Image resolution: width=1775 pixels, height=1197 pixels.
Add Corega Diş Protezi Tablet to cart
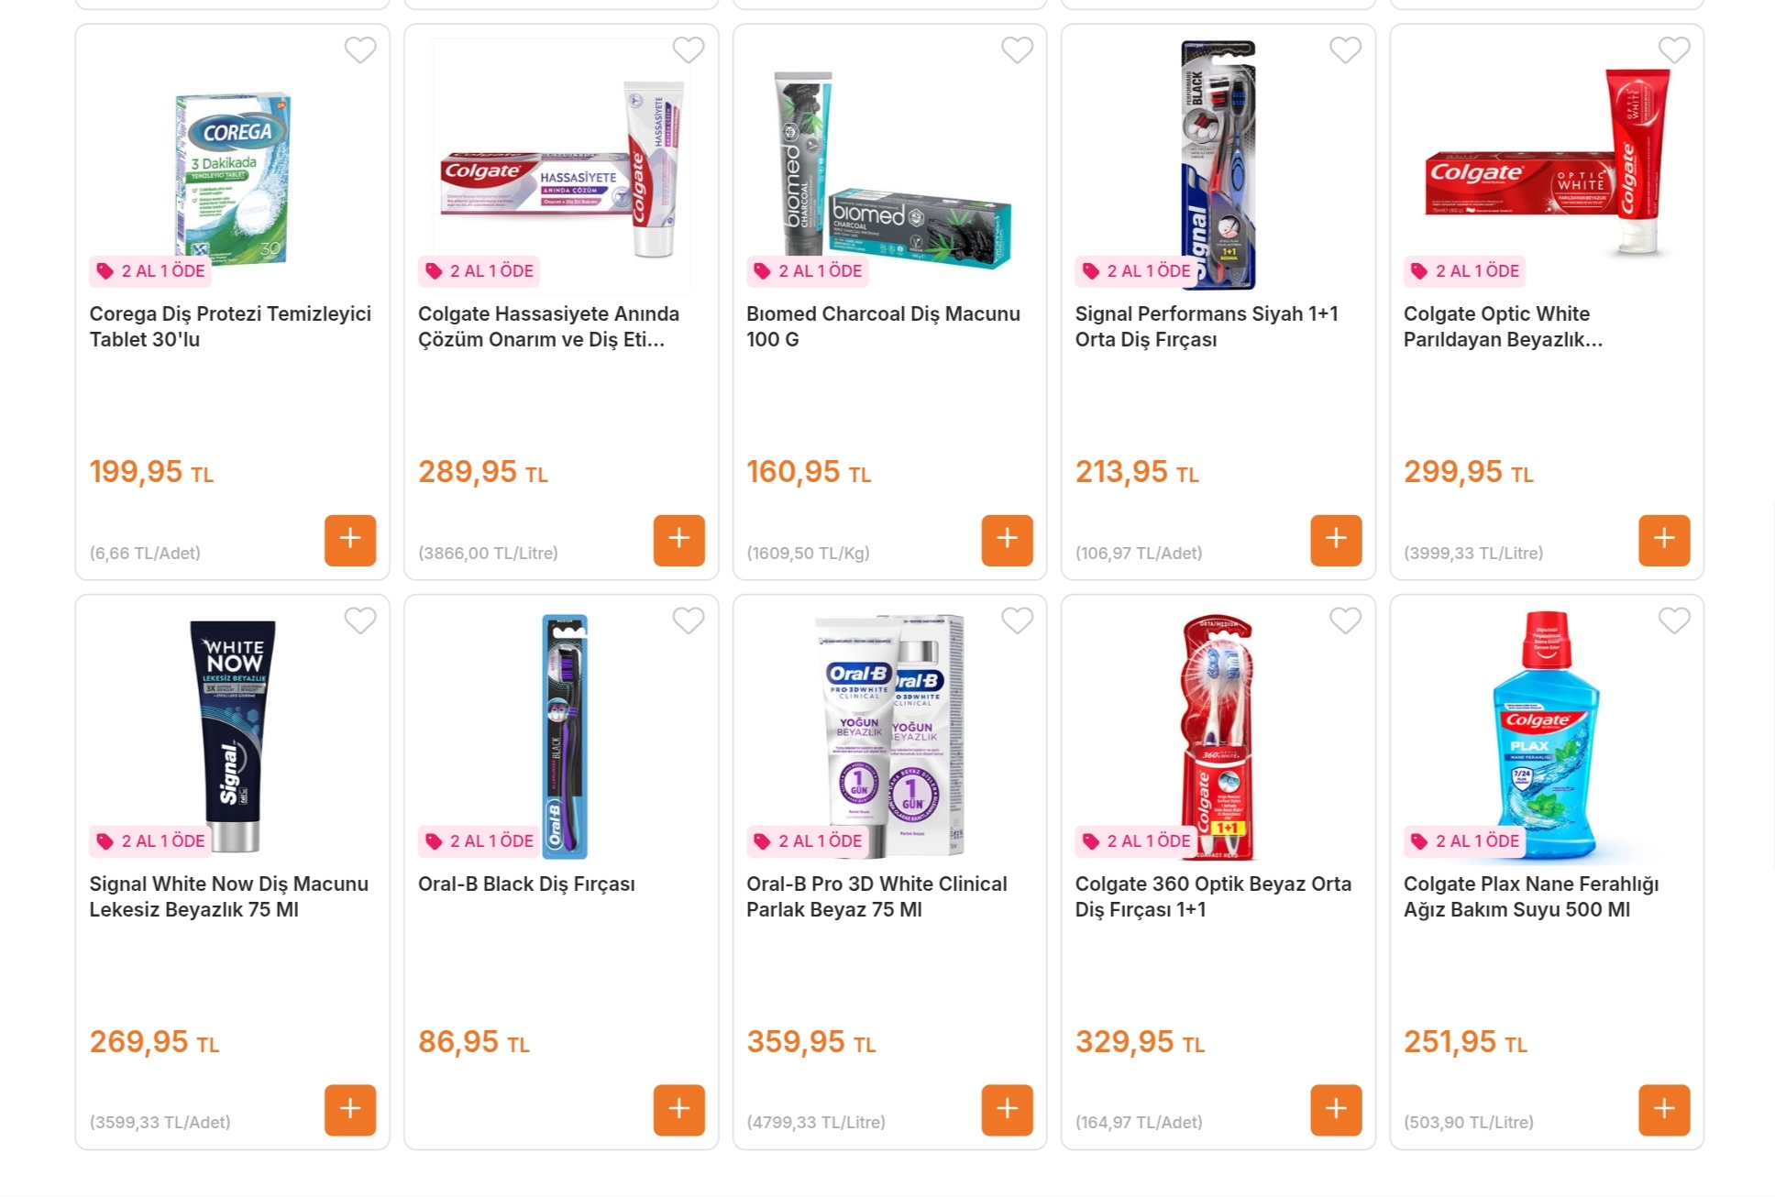click(x=349, y=540)
